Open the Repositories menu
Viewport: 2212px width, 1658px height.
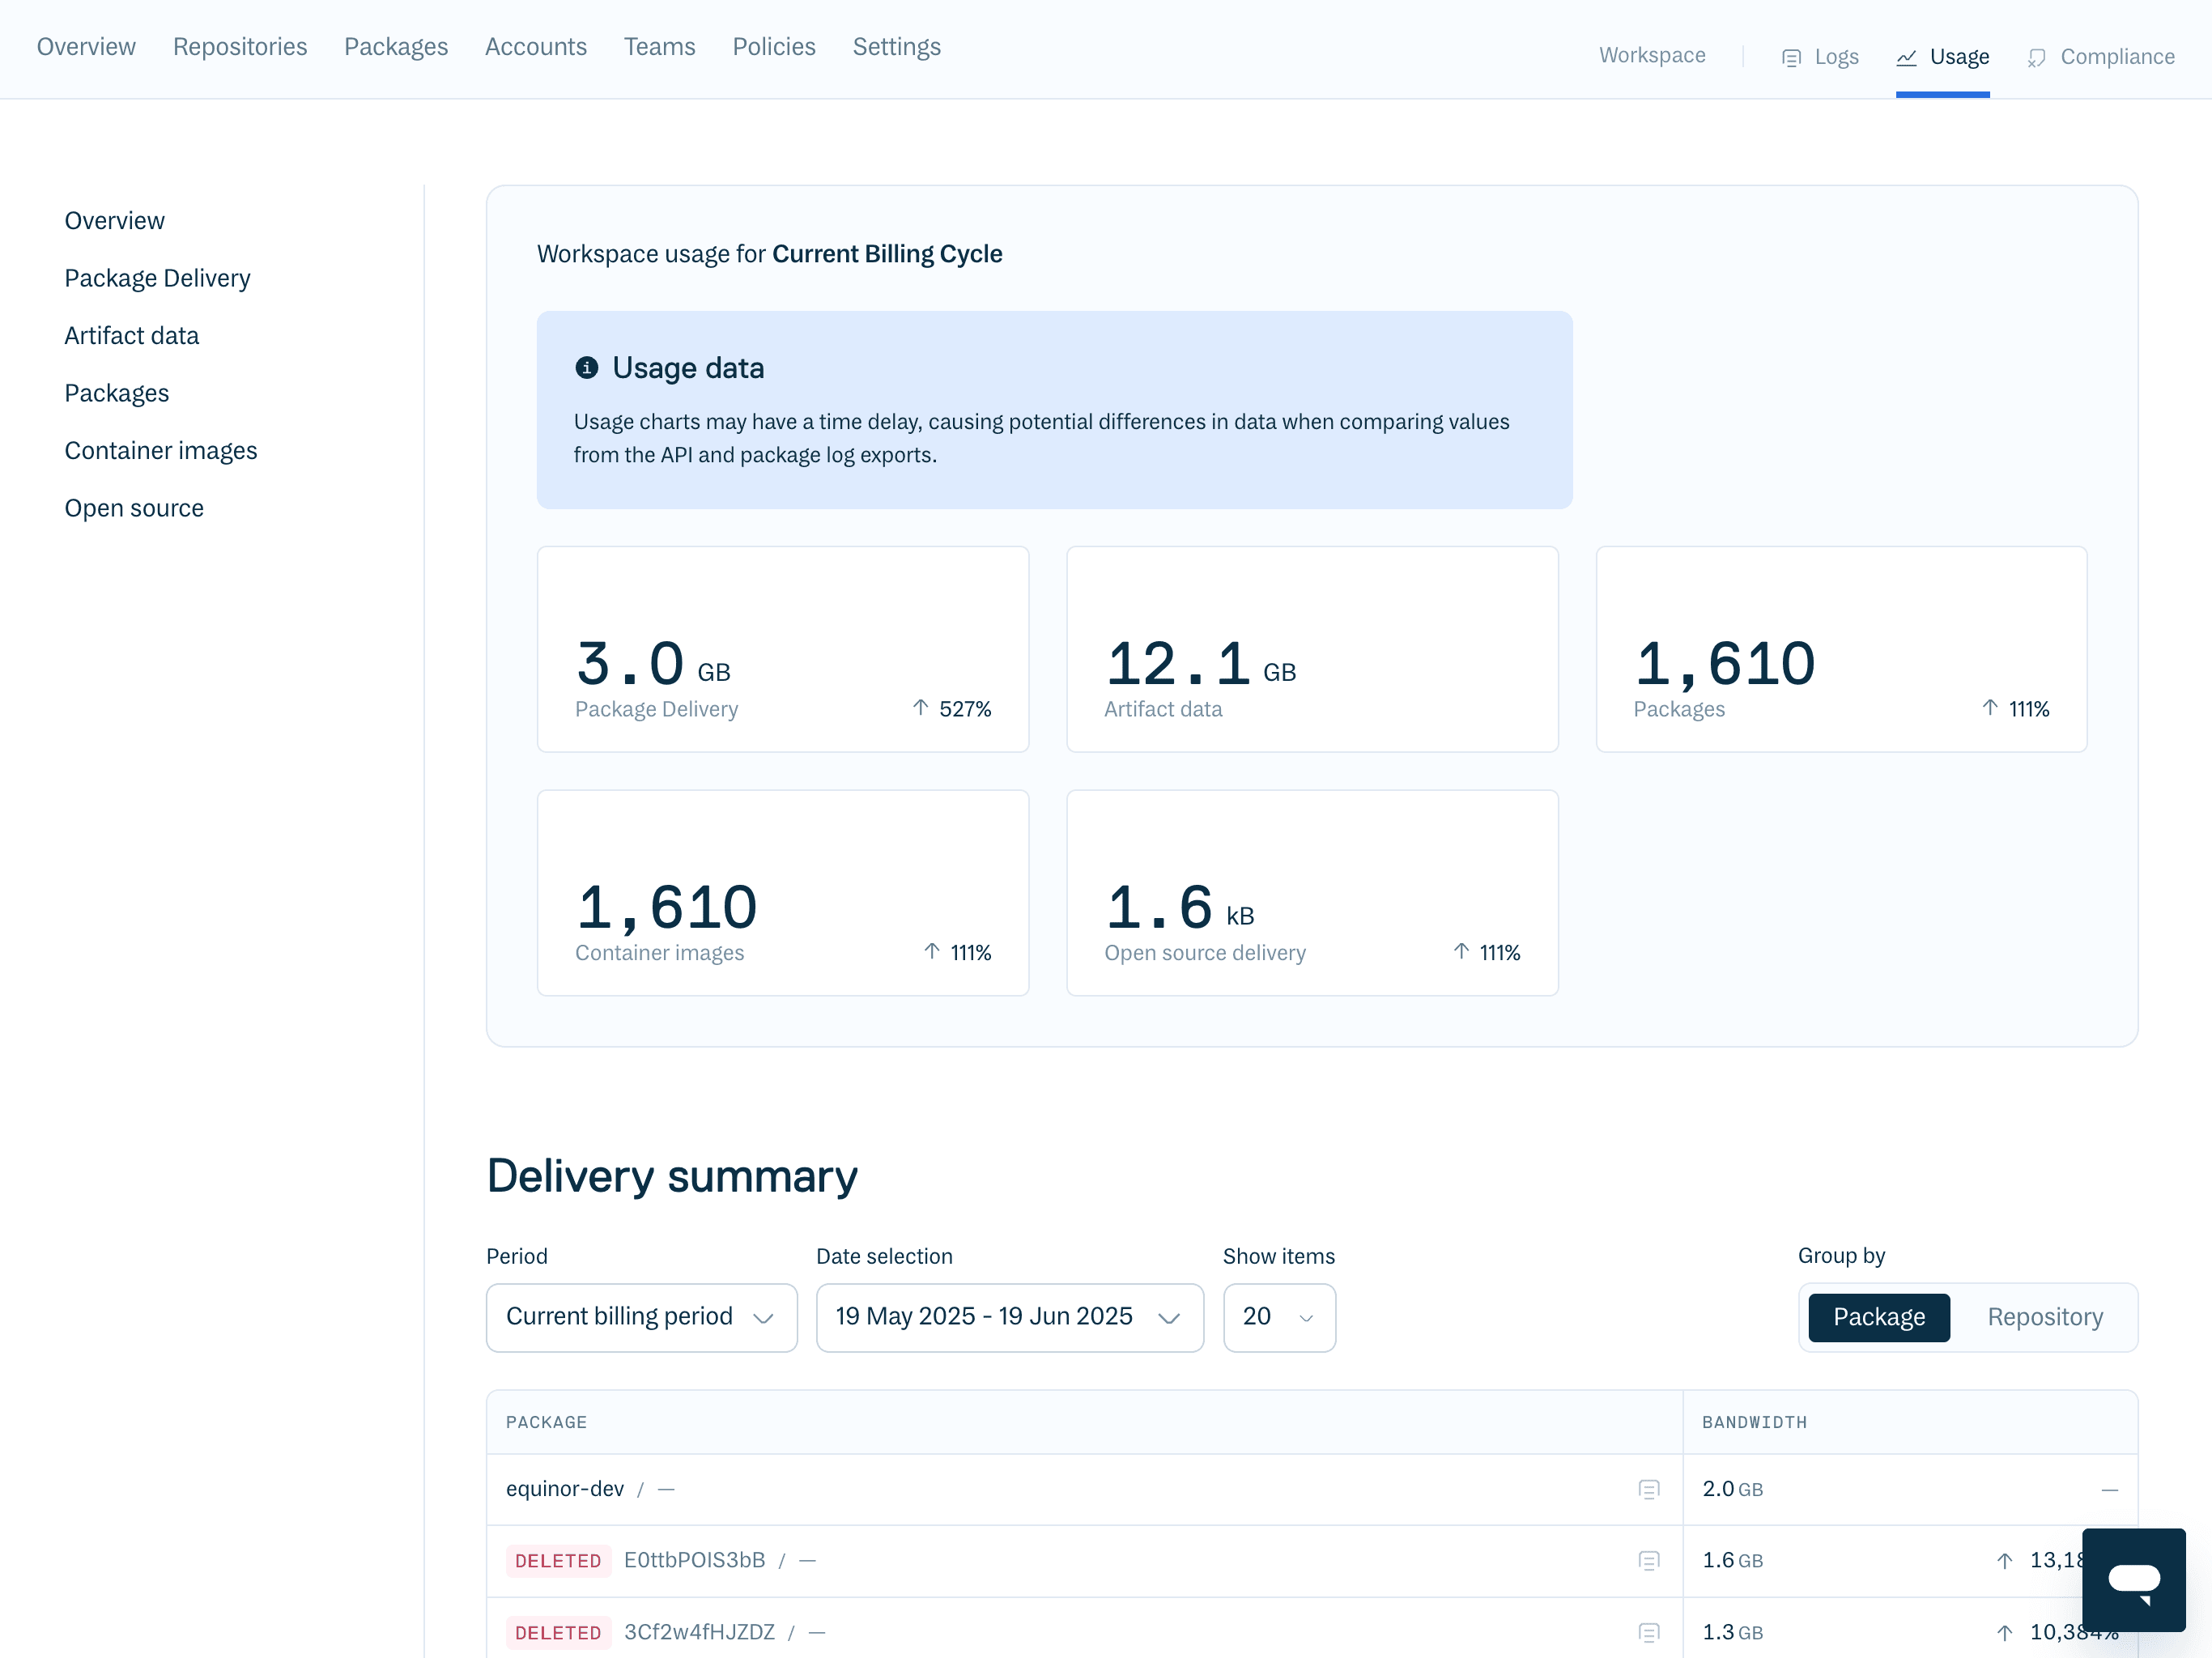(240, 47)
